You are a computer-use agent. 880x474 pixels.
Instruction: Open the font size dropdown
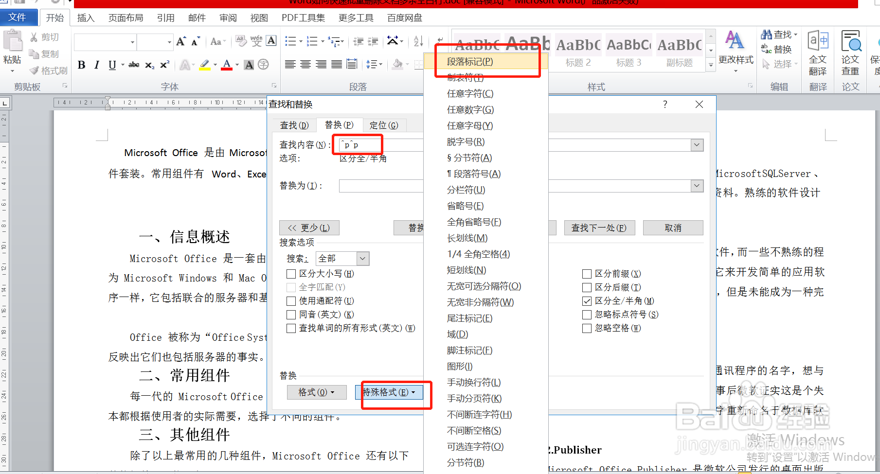169,42
